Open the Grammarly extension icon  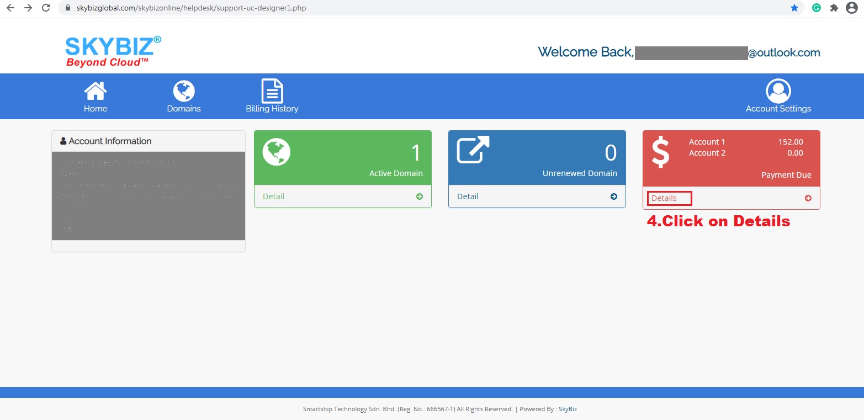pos(816,8)
